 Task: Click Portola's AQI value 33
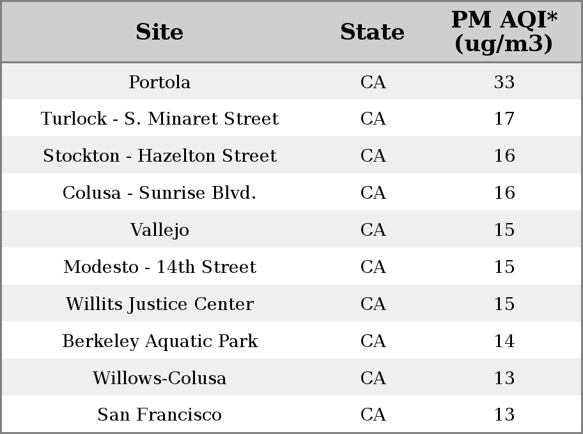coord(504,82)
